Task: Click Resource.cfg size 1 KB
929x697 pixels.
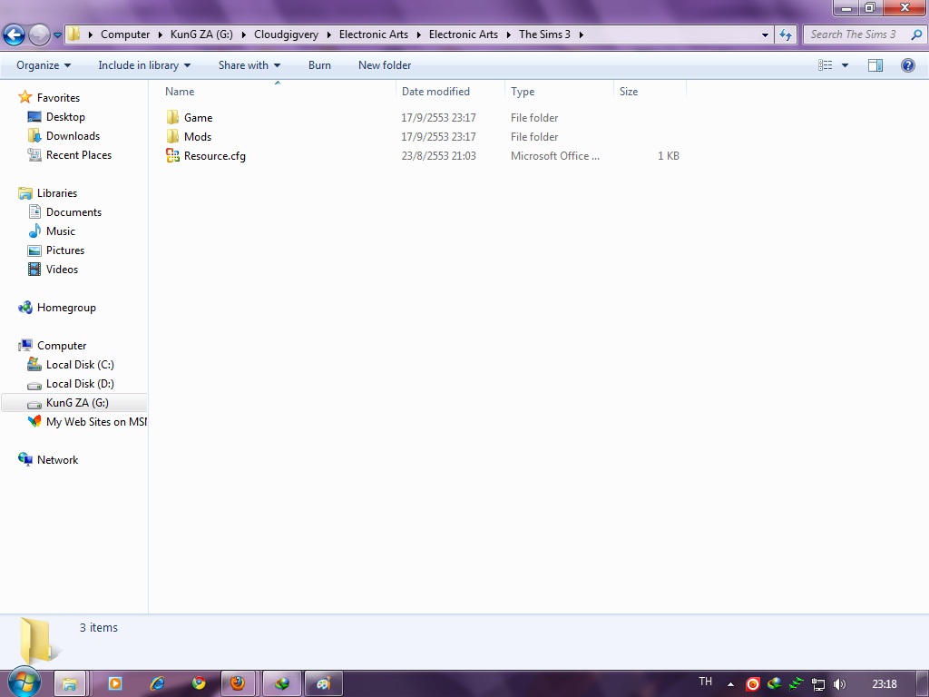Action: point(669,156)
